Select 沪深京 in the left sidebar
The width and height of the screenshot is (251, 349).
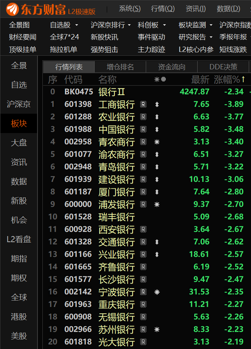click(19, 104)
